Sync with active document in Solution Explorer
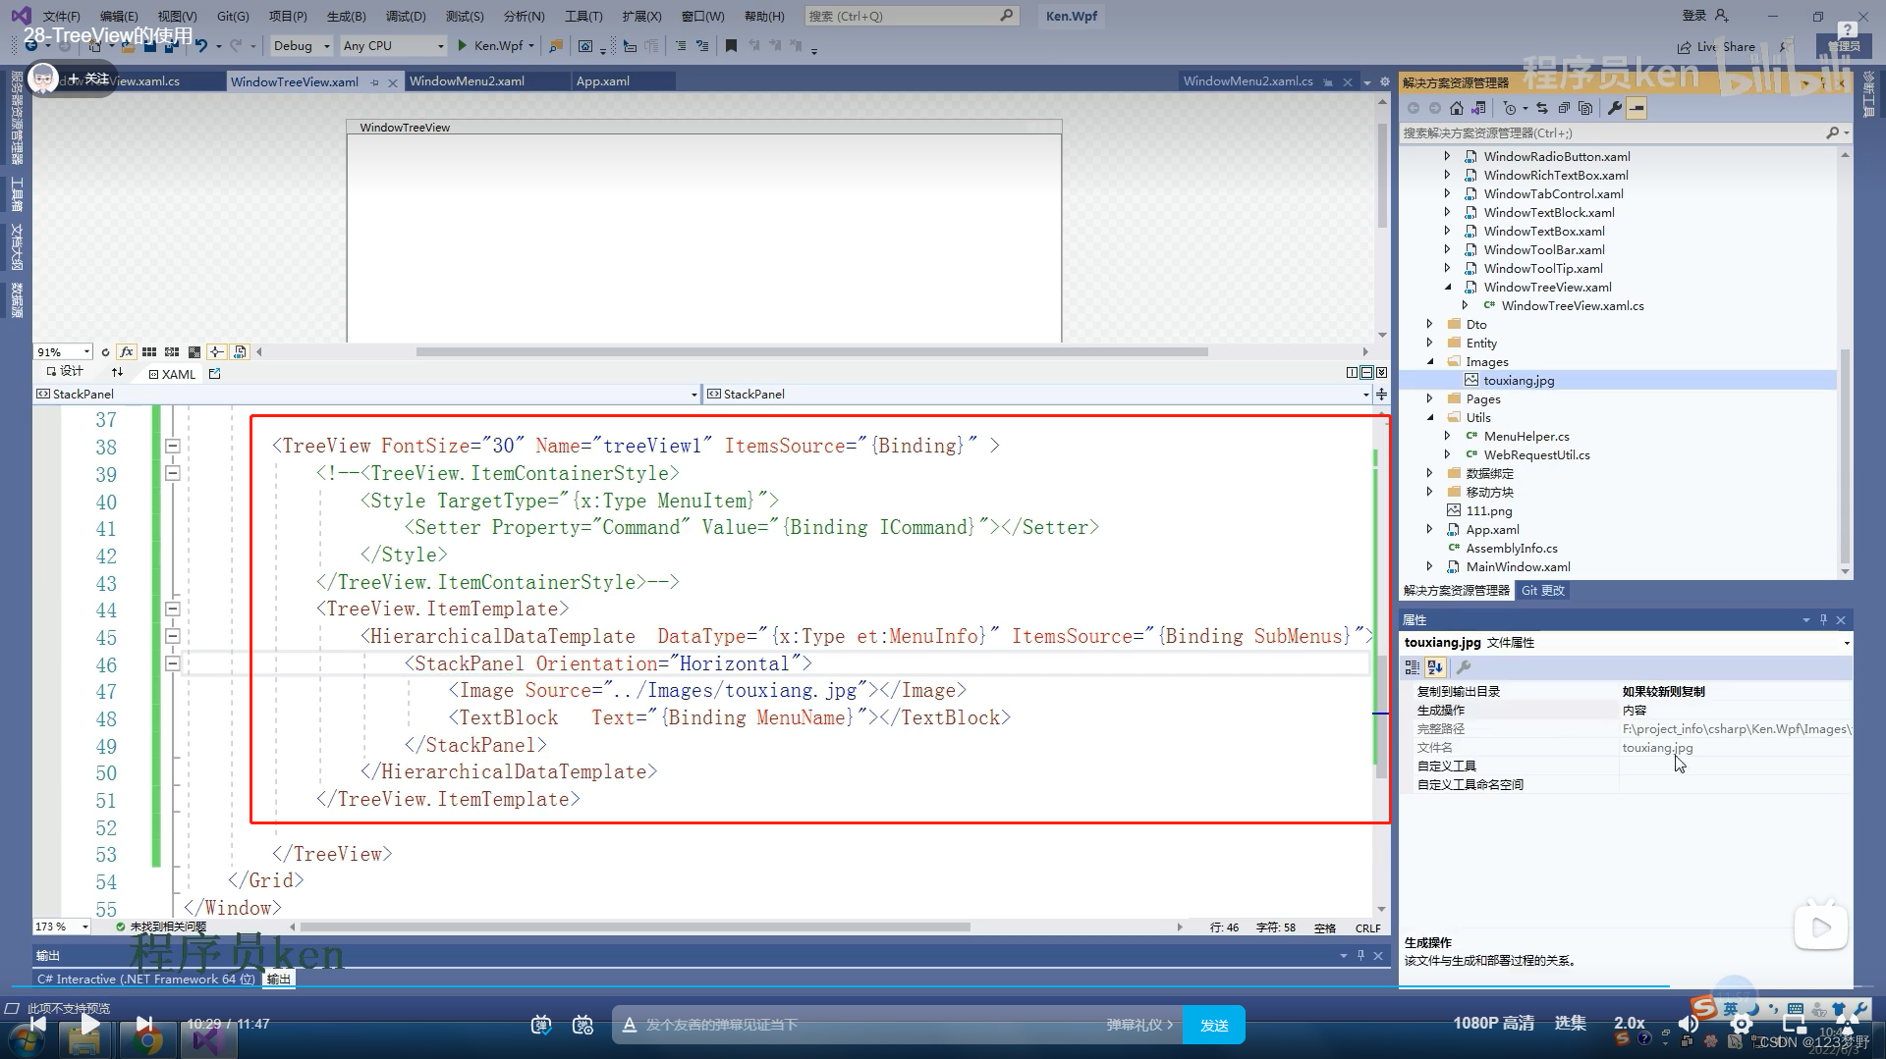 (1542, 108)
